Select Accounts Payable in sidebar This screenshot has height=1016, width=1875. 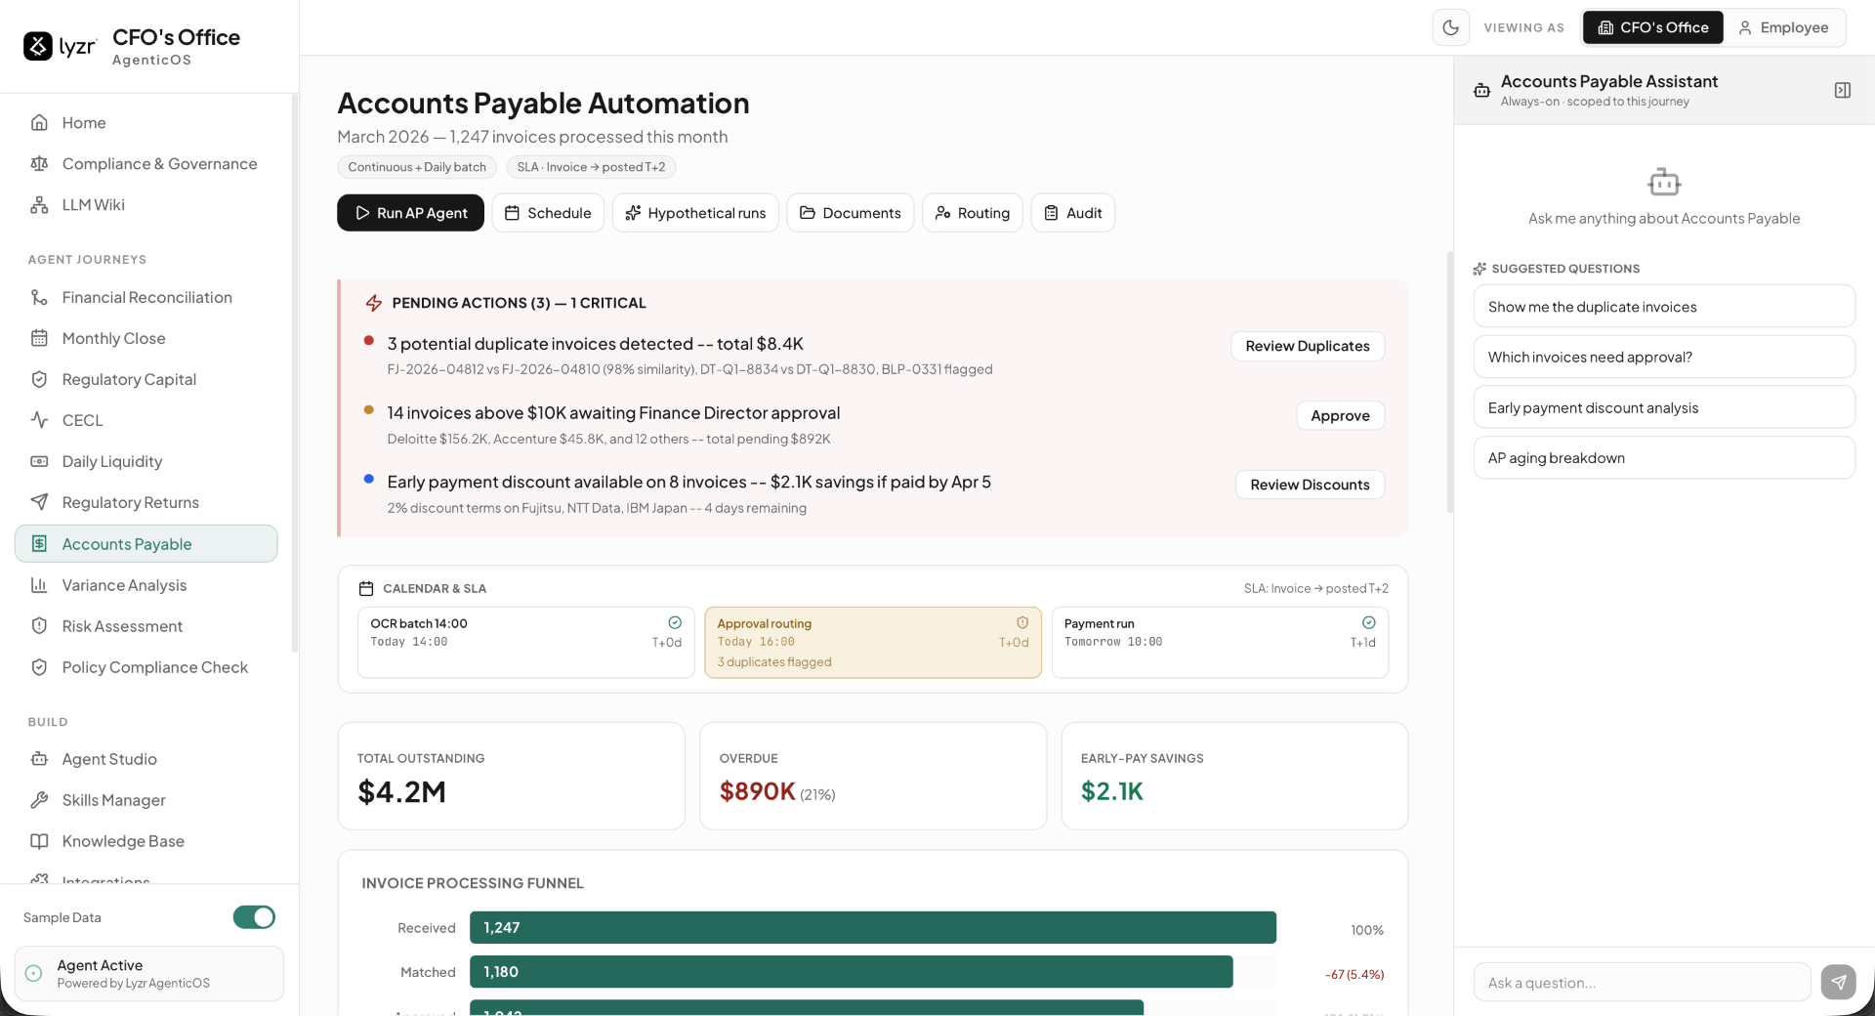tap(146, 544)
